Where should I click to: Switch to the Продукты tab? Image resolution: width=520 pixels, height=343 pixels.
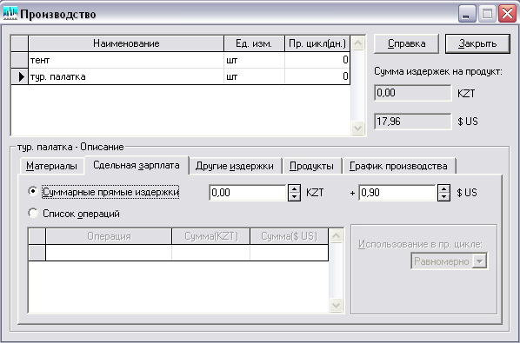click(311, 166)
